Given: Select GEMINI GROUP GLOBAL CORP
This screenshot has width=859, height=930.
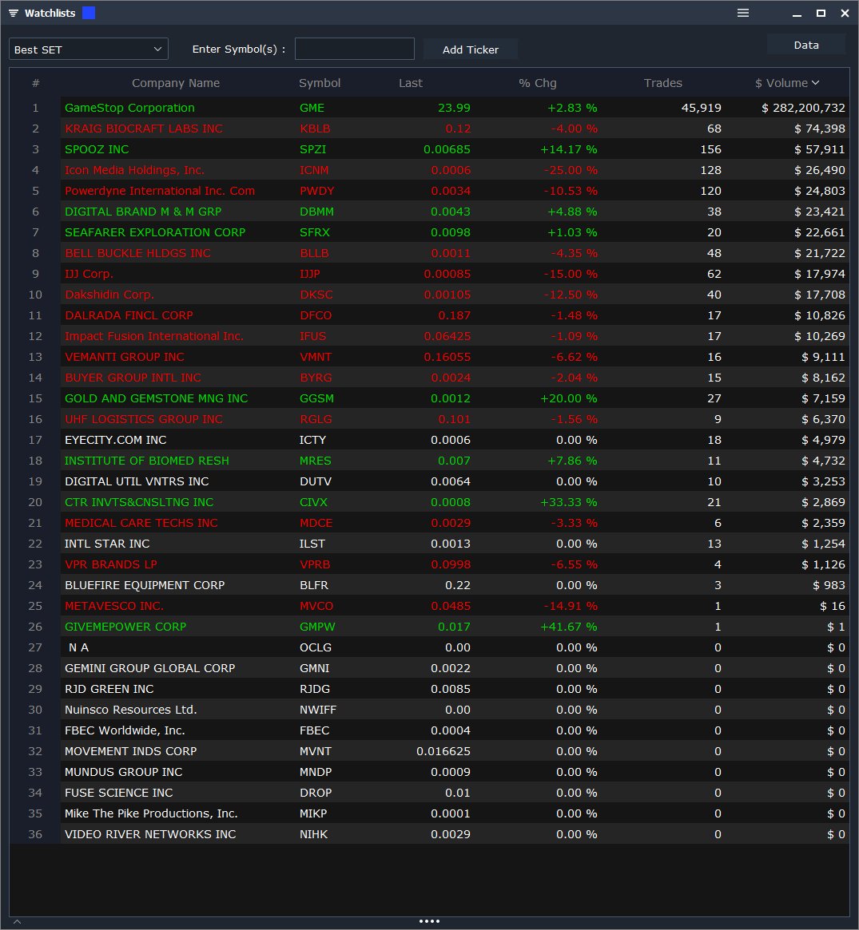Looking at the screenshot, I should tap(150, 668).
